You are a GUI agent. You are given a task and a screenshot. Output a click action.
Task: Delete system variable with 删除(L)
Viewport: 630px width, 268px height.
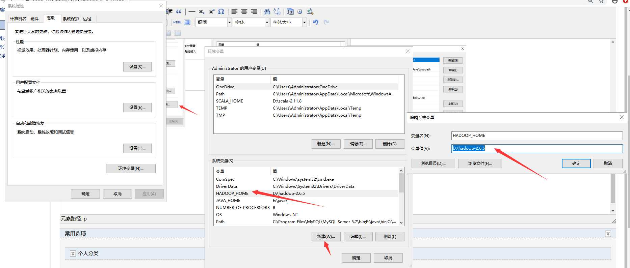390,237
